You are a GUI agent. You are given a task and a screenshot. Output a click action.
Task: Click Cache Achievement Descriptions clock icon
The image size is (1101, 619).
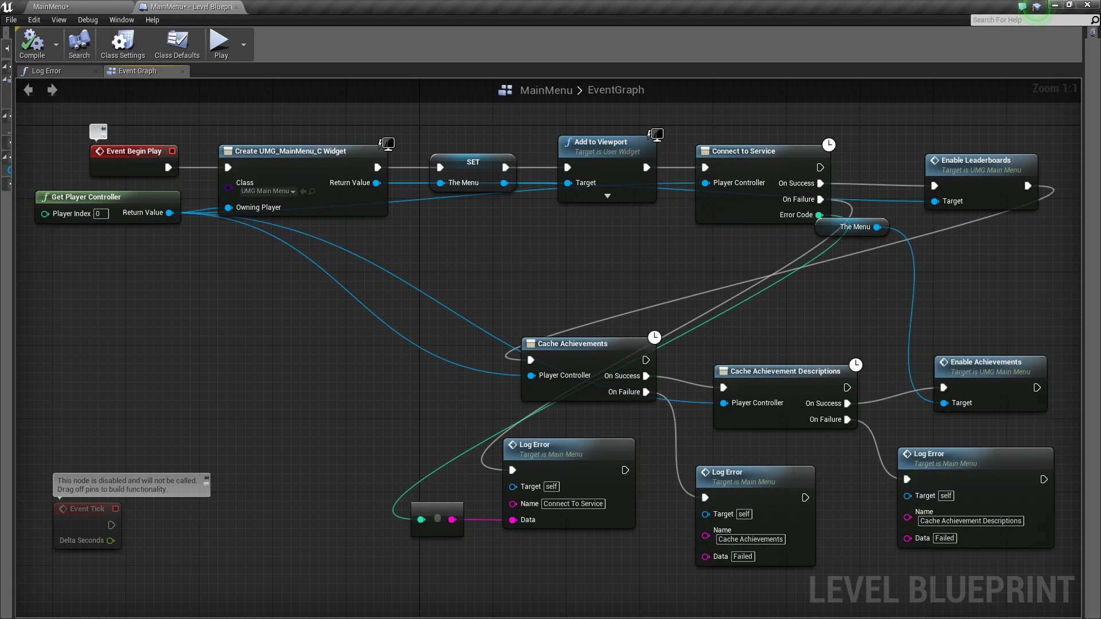point(856,365)
